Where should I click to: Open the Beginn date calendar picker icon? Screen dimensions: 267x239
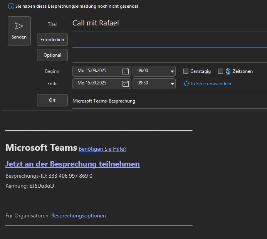tap(125, 71)
